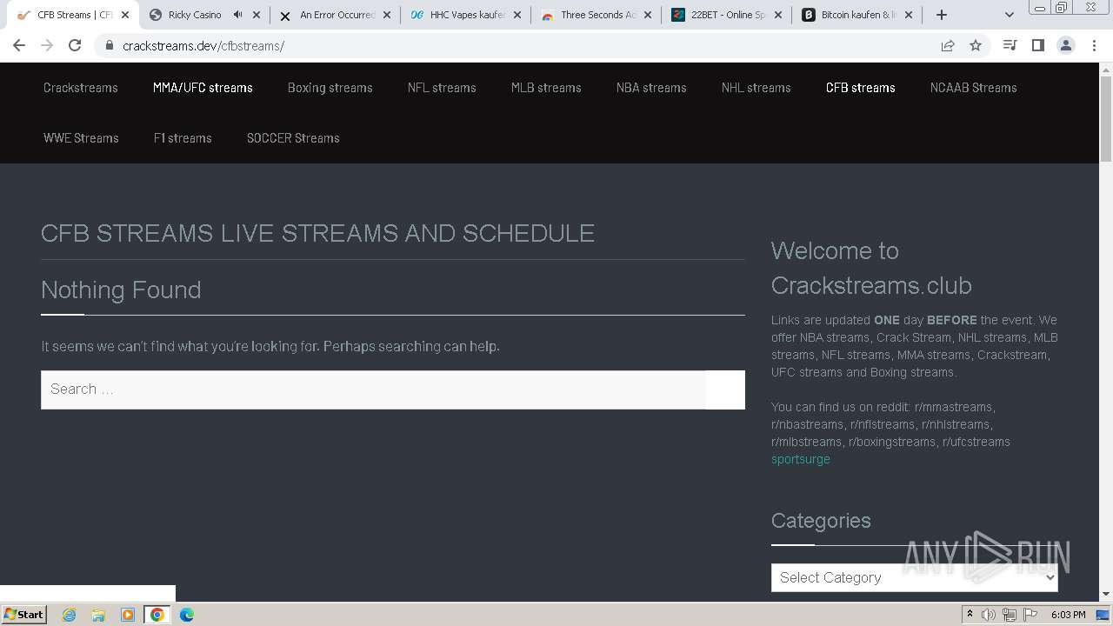
Task: Switch to the An Error Occurred tab
Action: [337, 15]
